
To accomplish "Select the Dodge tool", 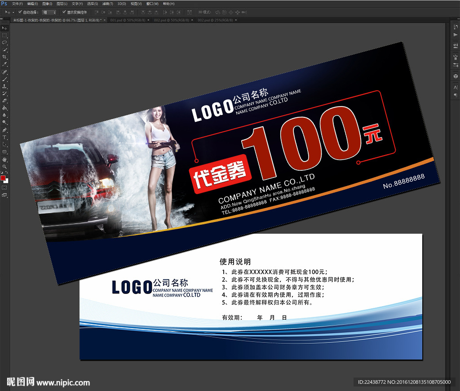I will (4, 122).
